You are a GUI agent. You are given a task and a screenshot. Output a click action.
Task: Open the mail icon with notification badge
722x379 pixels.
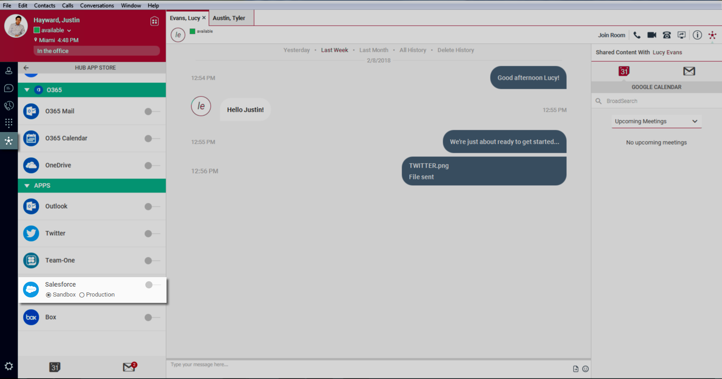pos(130,367)
